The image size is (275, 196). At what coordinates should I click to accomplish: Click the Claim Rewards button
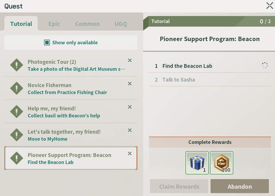[179, 186]
